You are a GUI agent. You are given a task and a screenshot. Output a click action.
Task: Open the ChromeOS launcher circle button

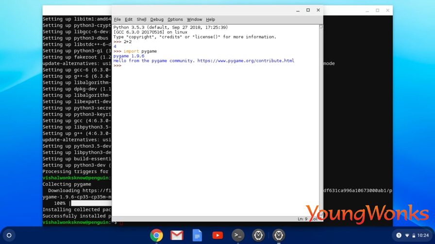coord(9,235)
